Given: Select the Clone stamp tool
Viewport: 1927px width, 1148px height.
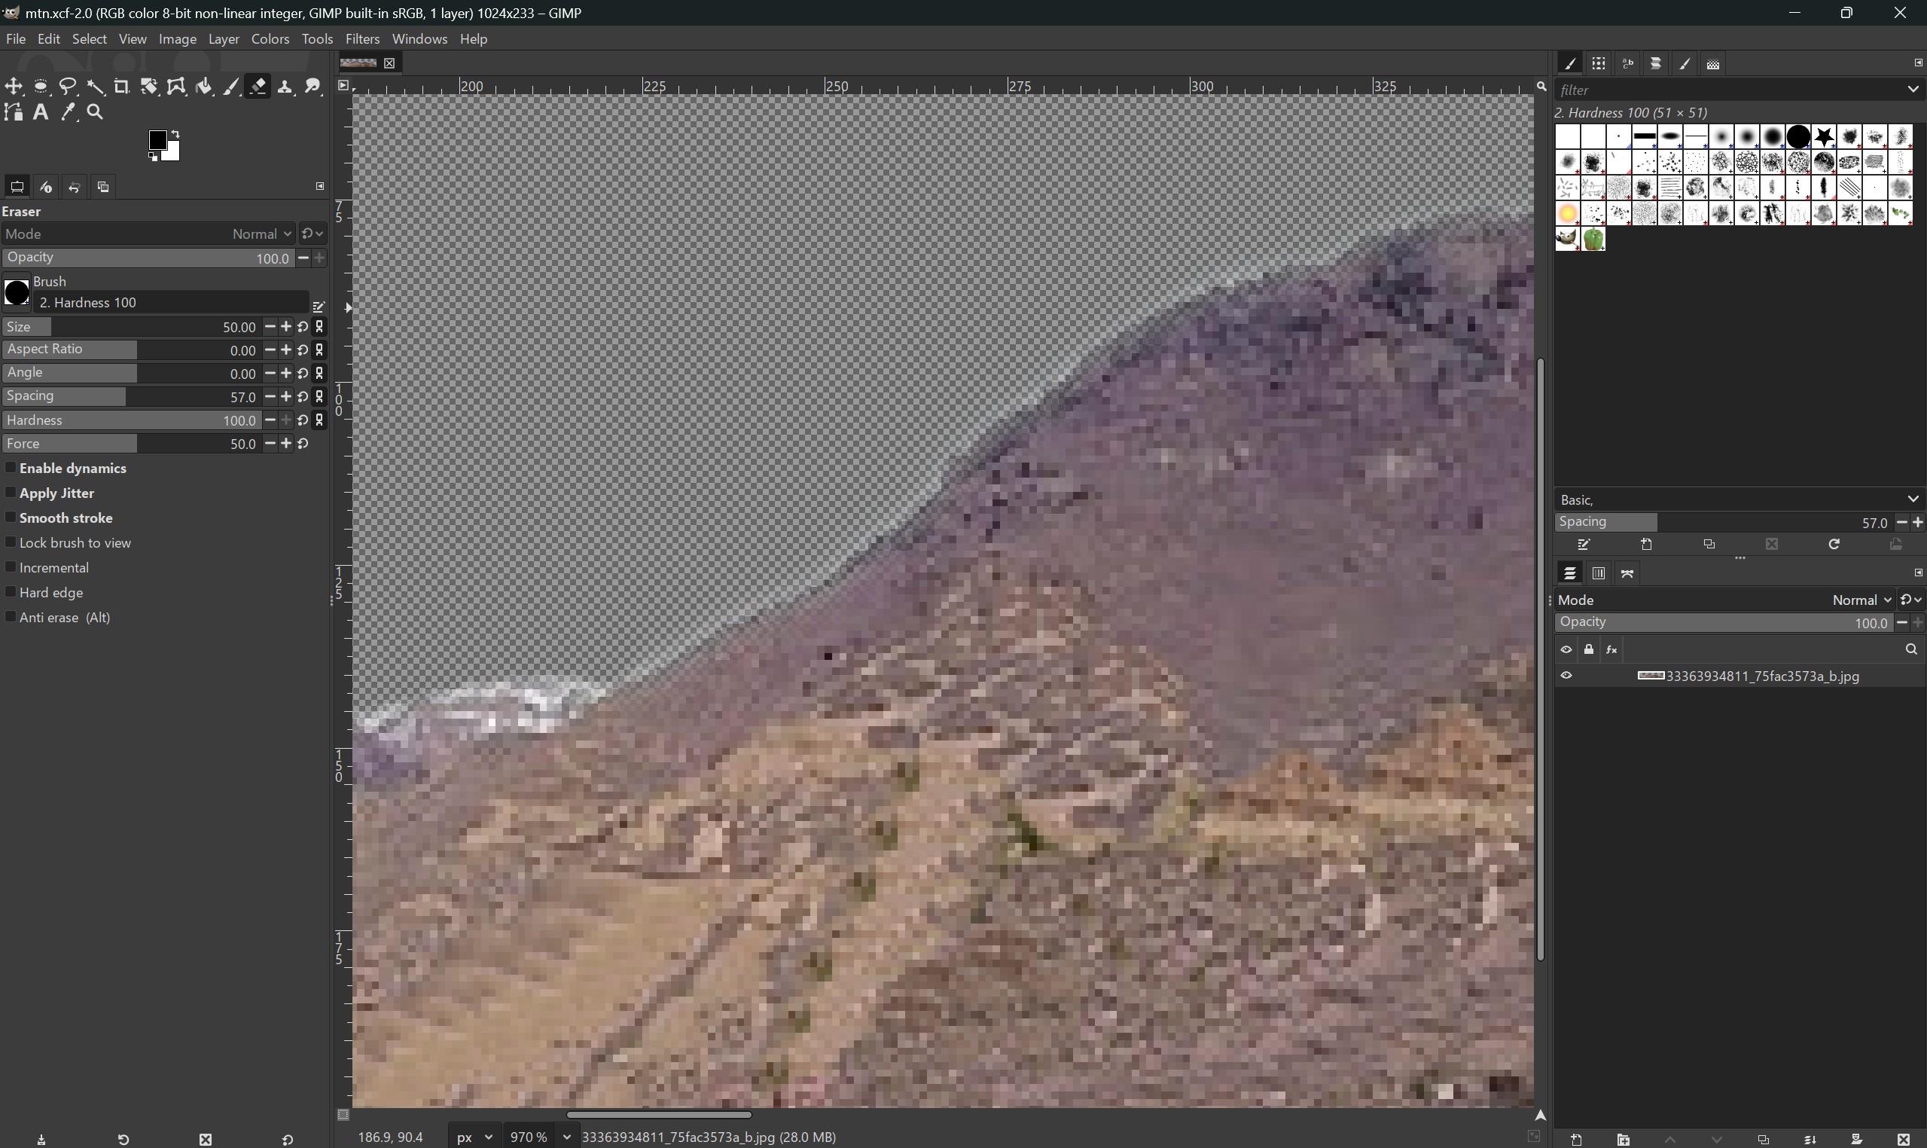Looking at the screenshot, I should pyautogui.click(x=285, y=87).
